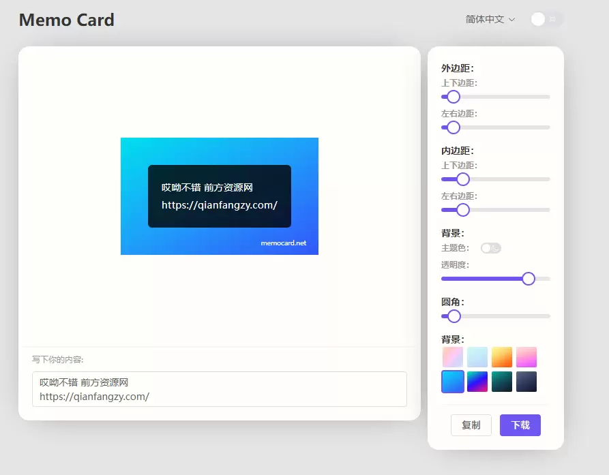
Task: Click the 哎呦不错 前方资源网 text in preview card
Action: coord(207,187)
